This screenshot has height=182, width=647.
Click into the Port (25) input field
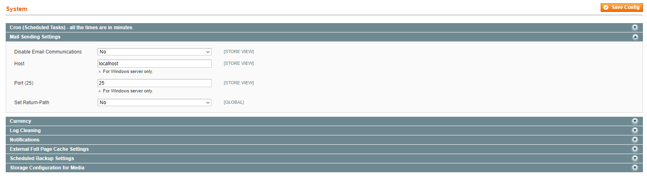tap(155, 83)
